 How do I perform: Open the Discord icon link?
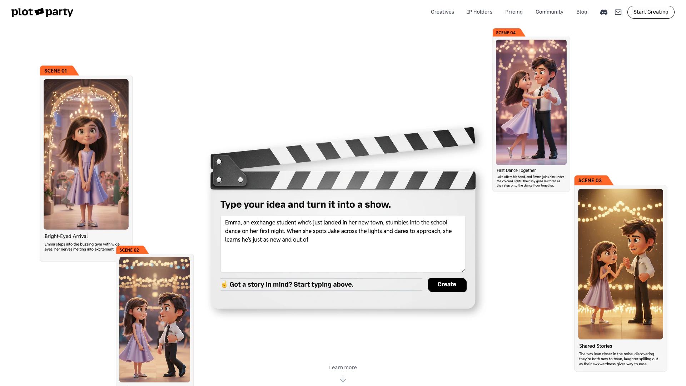point(604,12)
